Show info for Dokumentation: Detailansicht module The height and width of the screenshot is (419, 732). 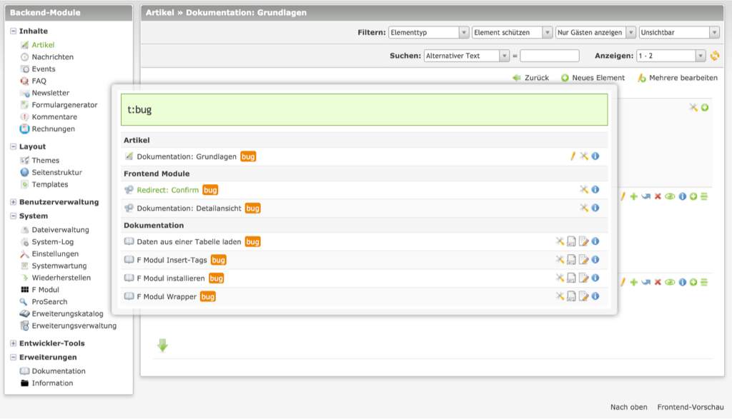pyautogui.click(x=595, y=208)
